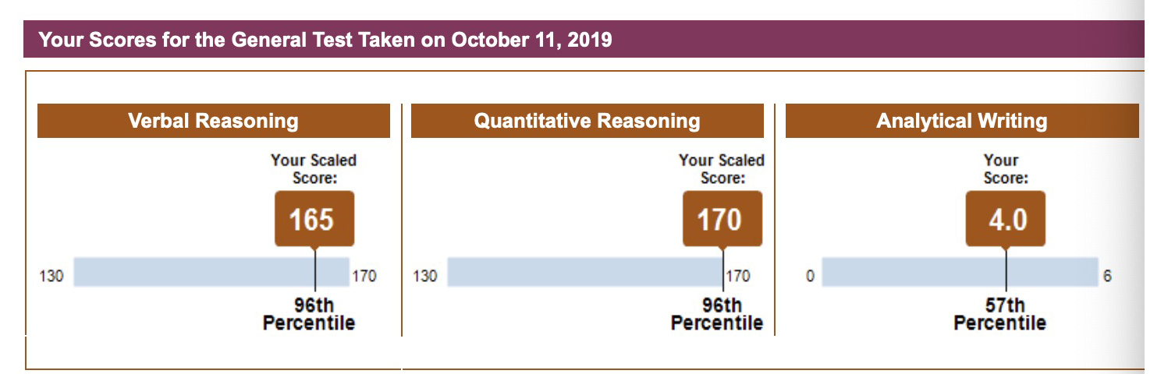This screenshot has width=1168, height=388.
Task: Click Quantitative Reasoning's "Your Scaled Score" label
Action: click(x=722, y=169)
